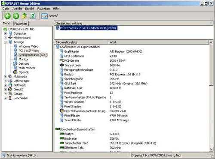The image size is (215, 159).
Task: Expand the Netzwerk tree node
Action: tap(5, 85)
